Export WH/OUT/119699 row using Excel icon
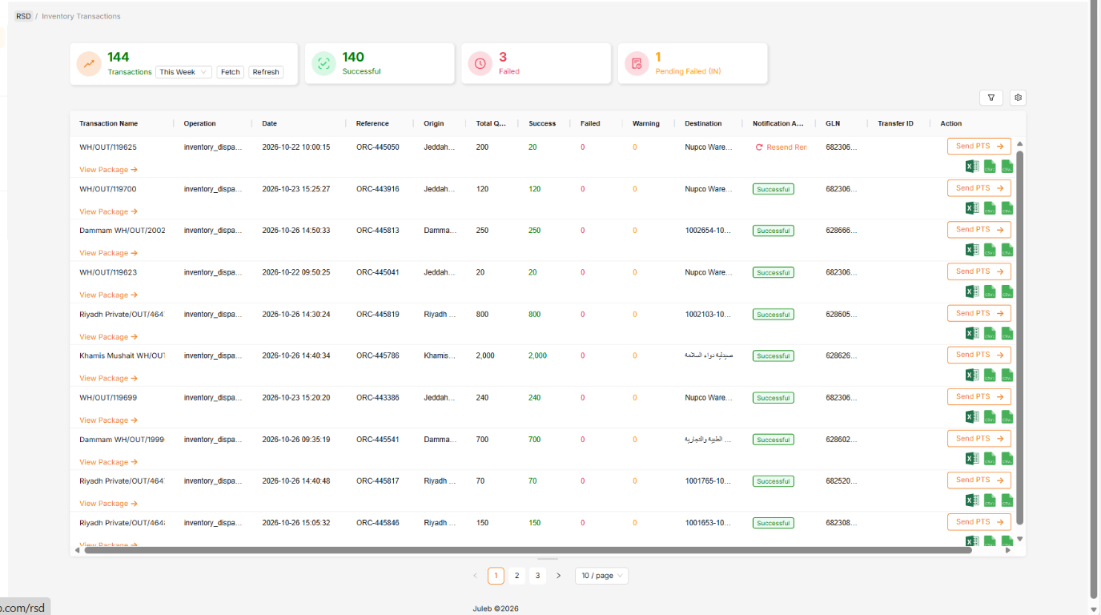1101x615 pixels. click(971, 416)
